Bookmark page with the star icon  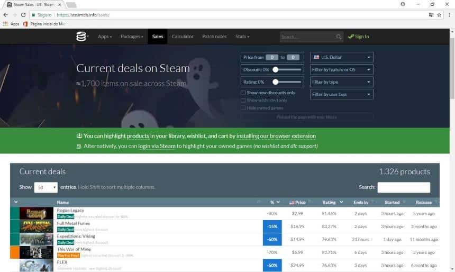click(x=439, y=15)
